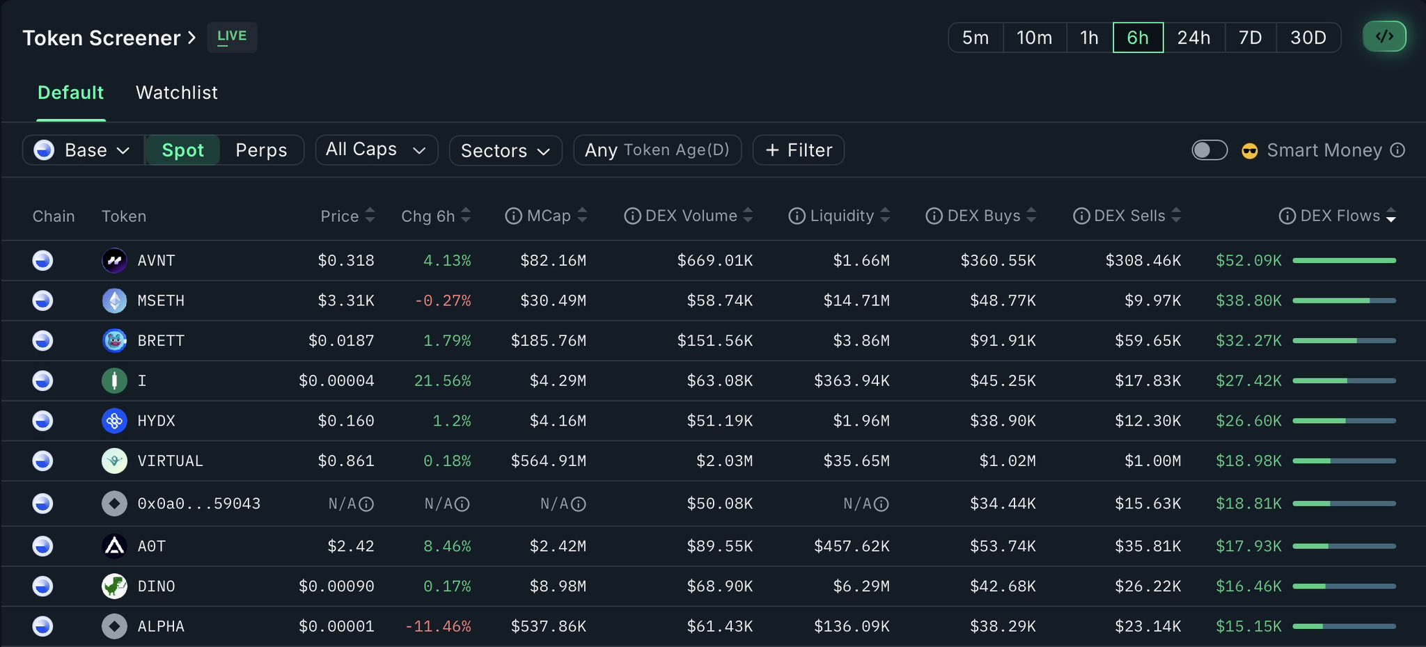Click the embed code icon button

(1384, 37)
